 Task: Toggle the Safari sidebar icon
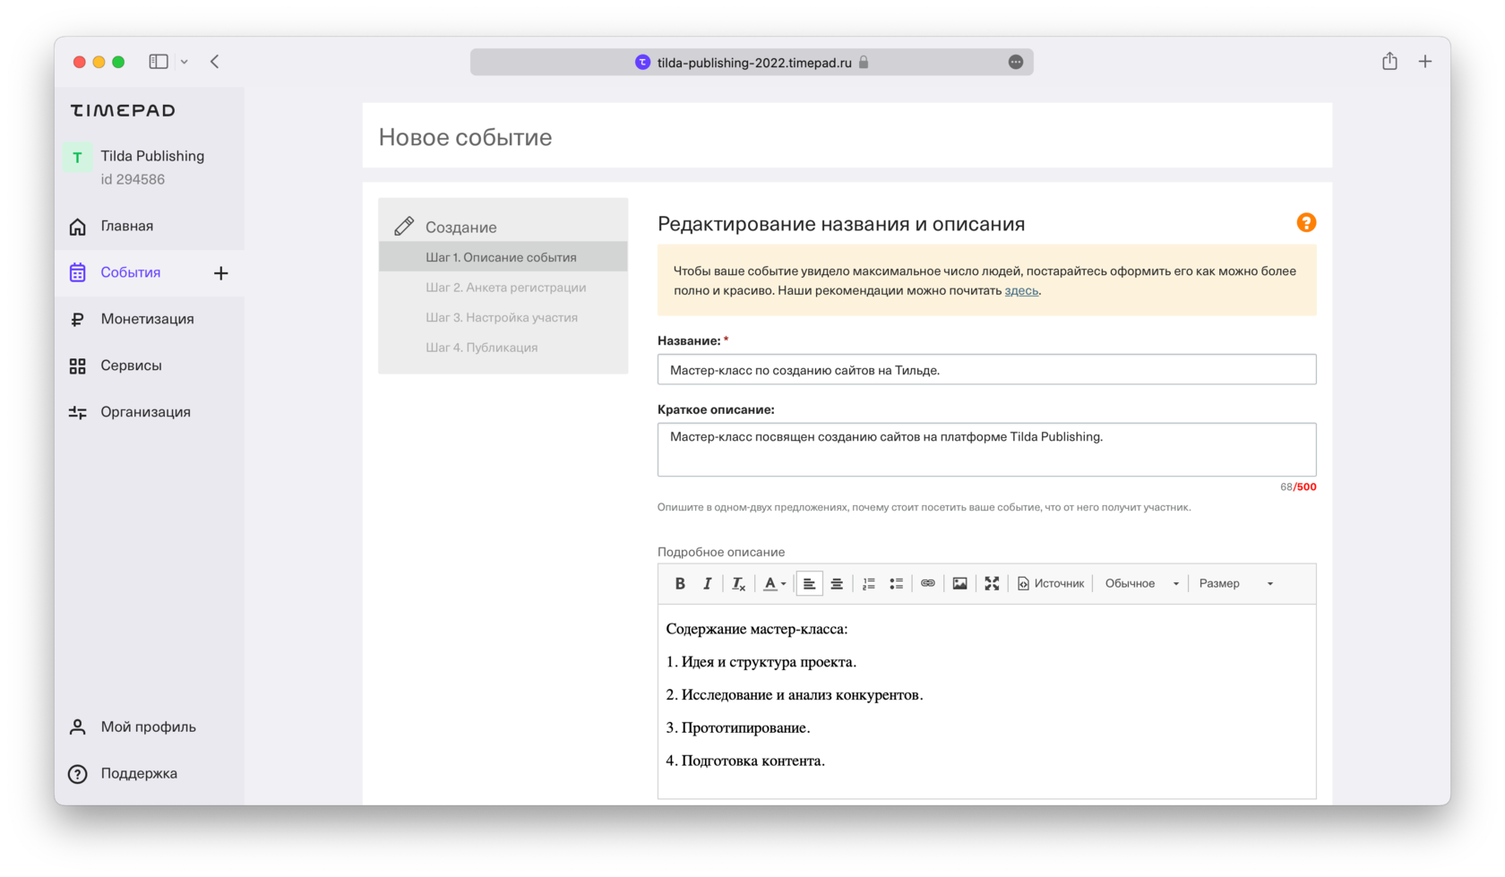tap(159, 62)
